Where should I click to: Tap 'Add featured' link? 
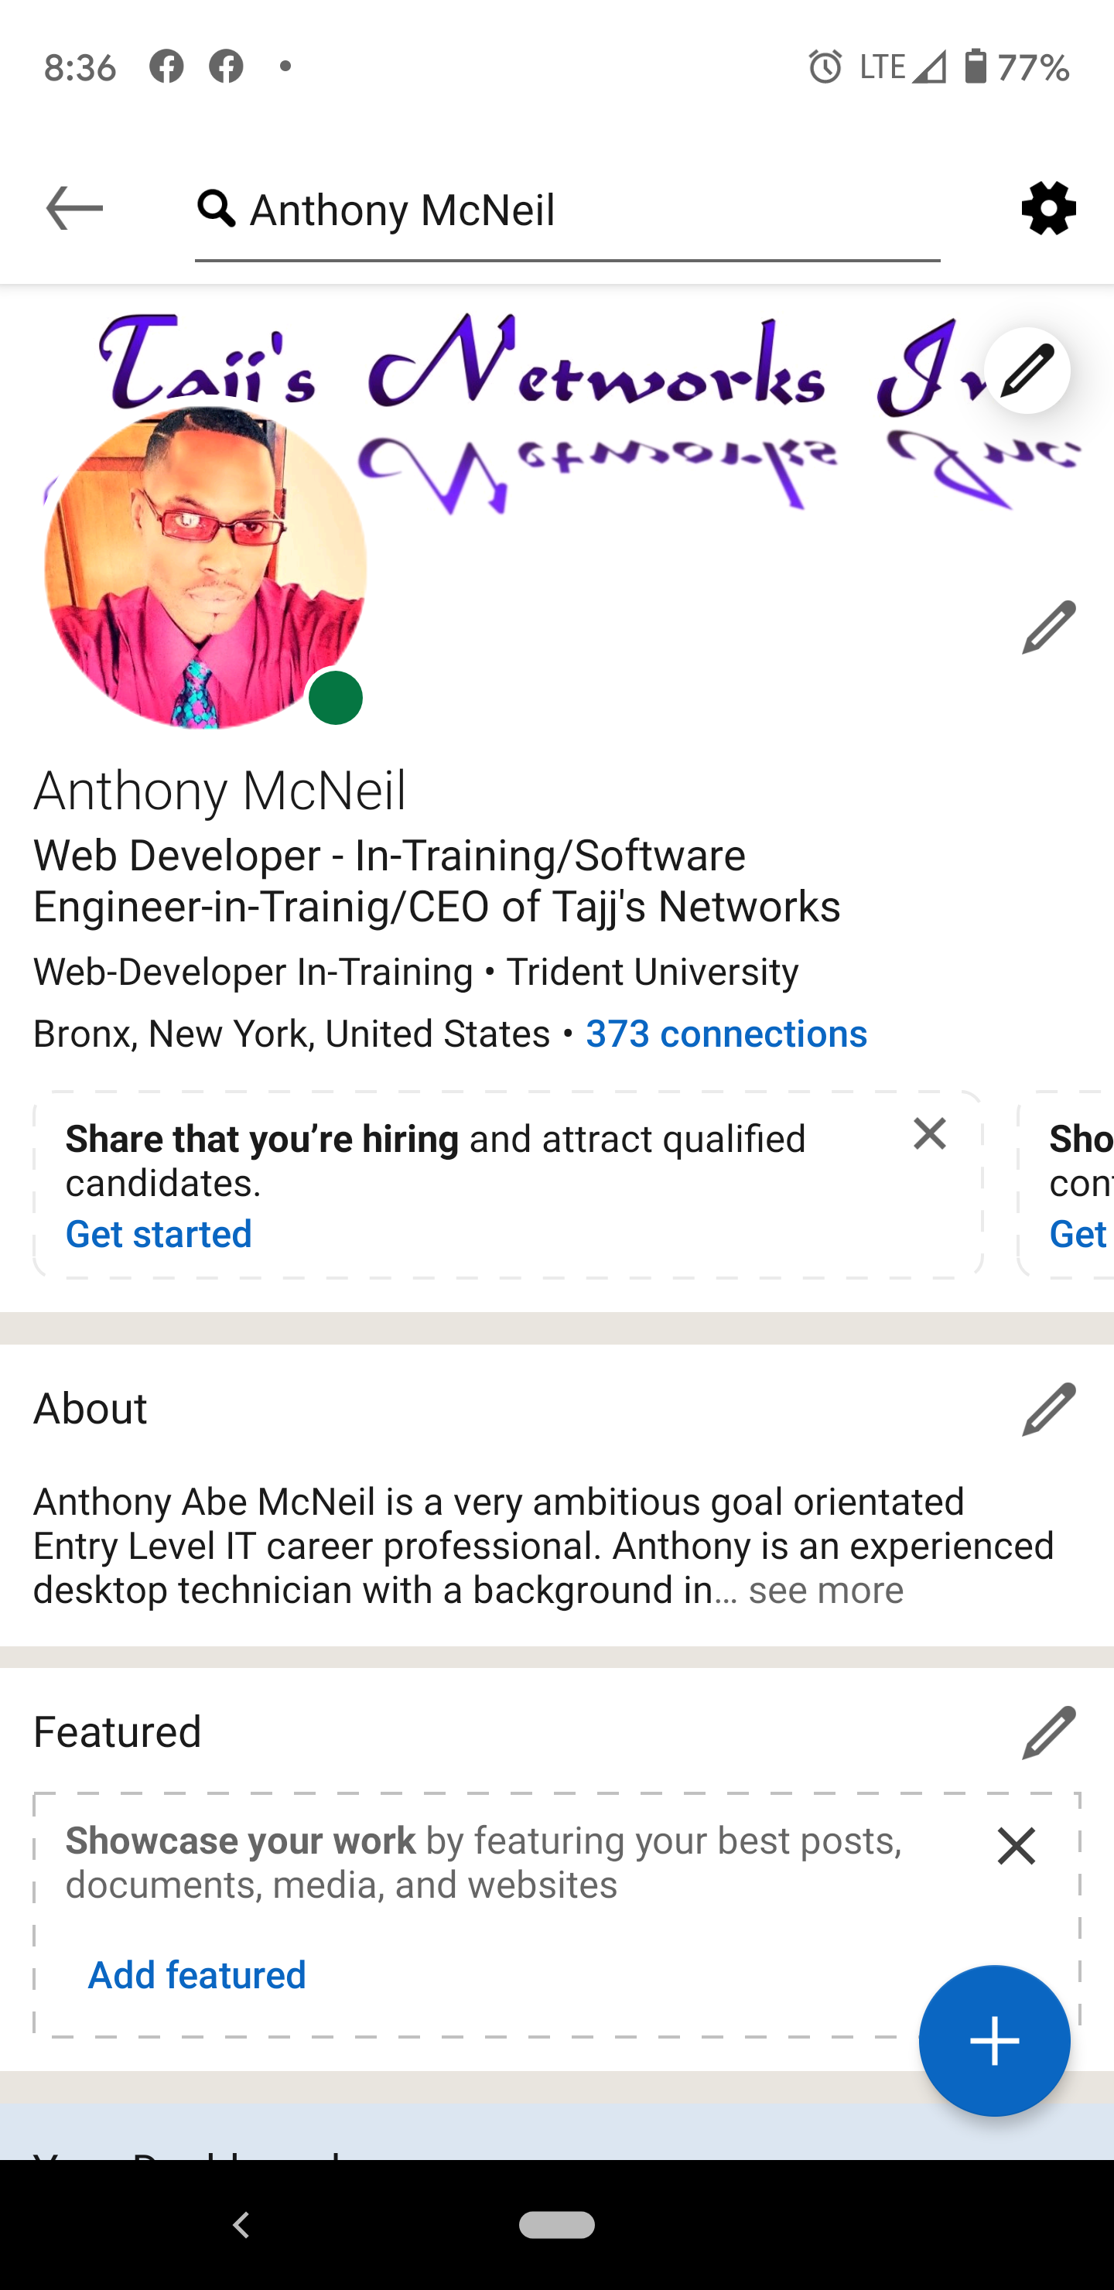point(197,1975)
